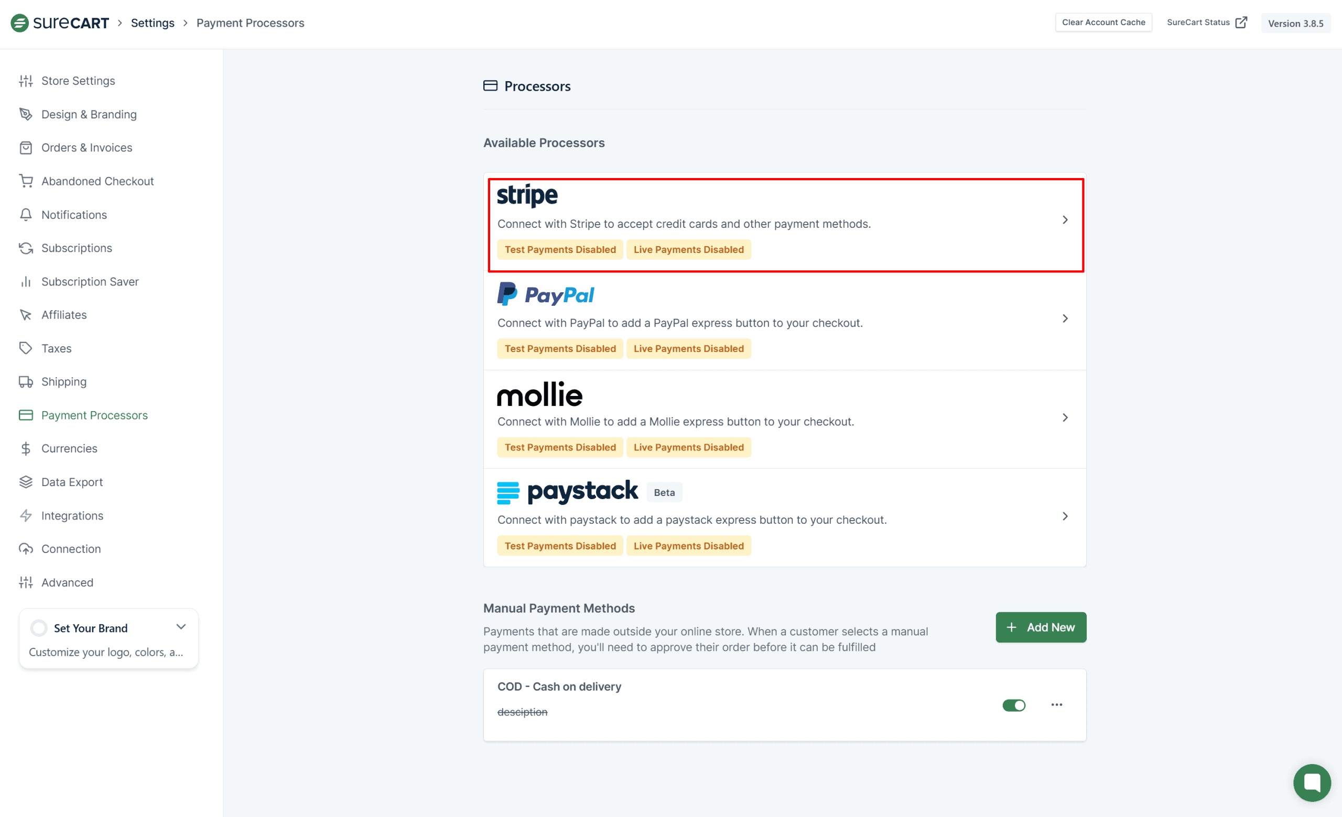Viewport: 1342px width, 817px height.
Task: Click the Shipping truck icon
Action: (26, 382)
